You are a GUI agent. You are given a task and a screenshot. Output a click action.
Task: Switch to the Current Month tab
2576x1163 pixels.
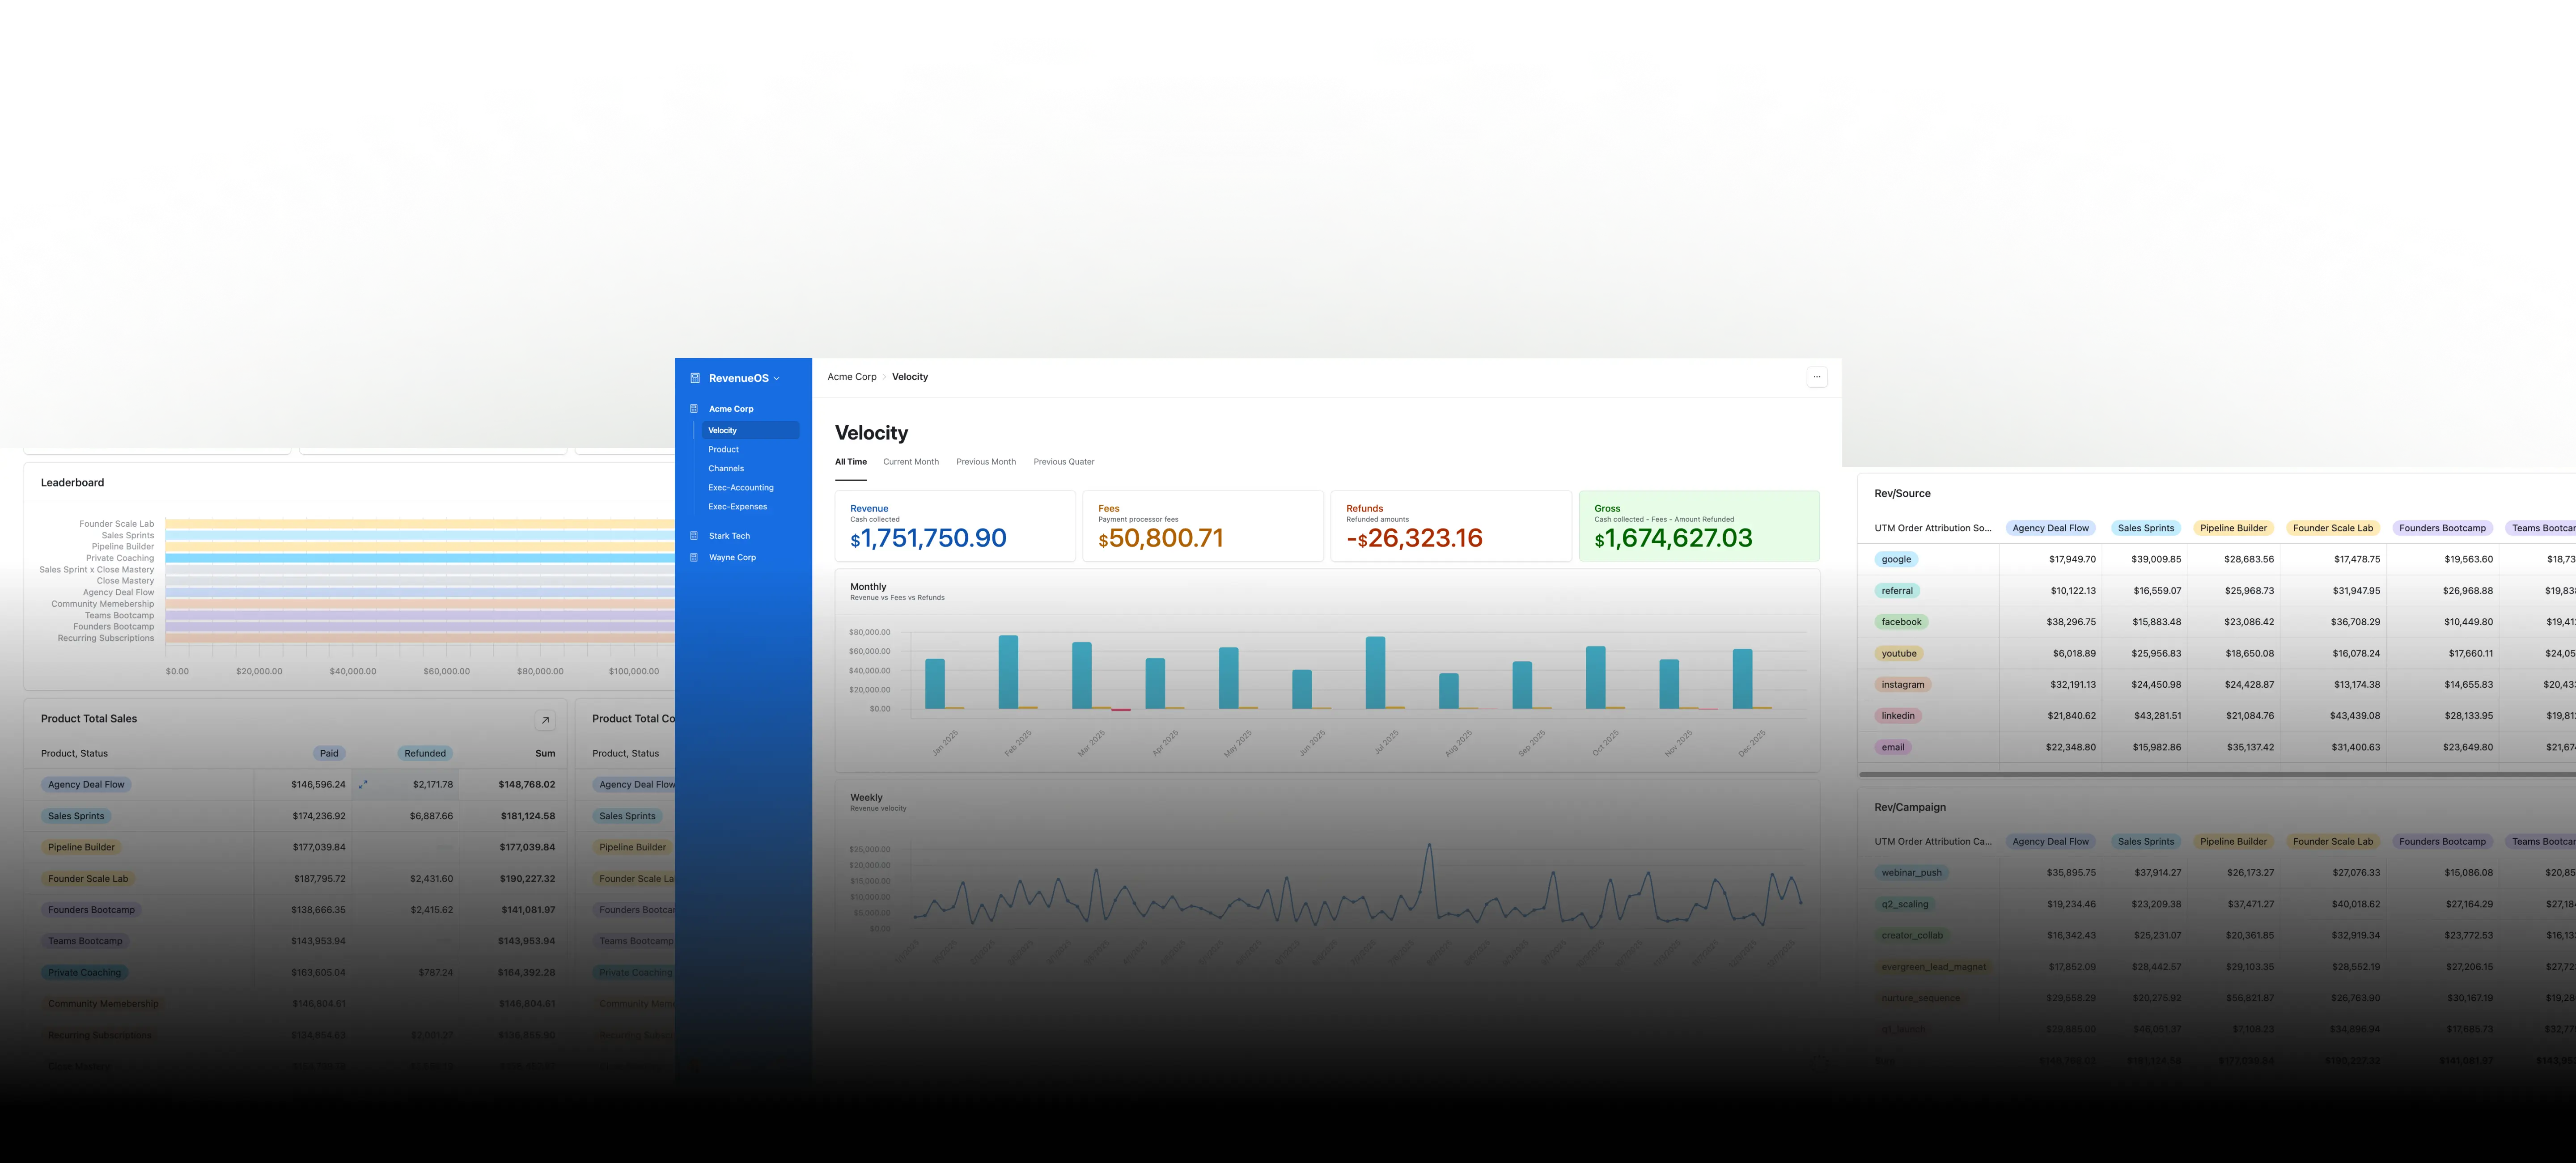910,462
